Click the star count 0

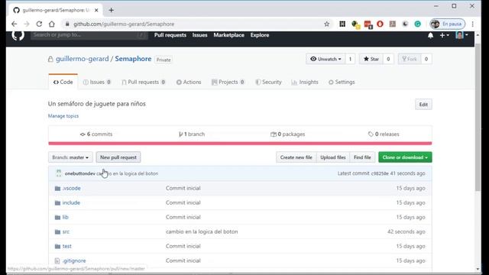[388, 59]
